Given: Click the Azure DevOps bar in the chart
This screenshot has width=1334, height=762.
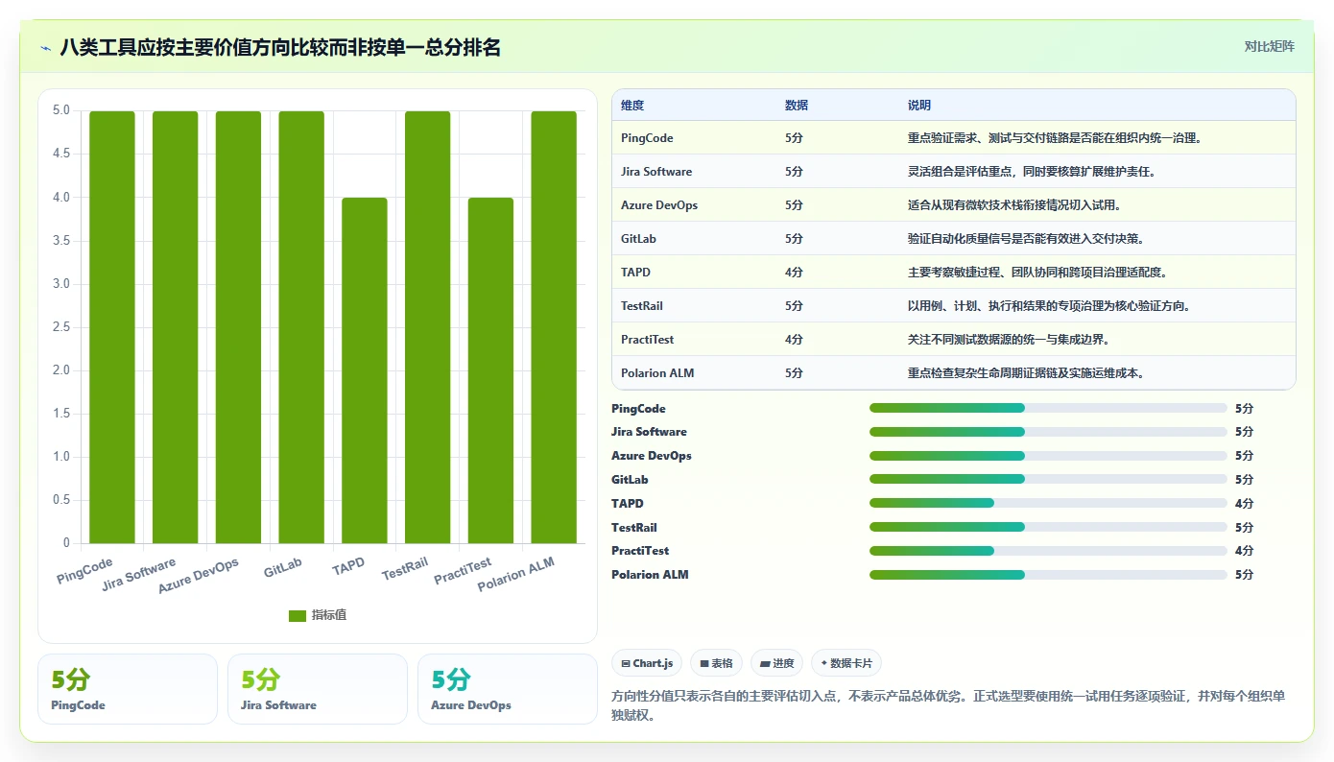Looking at the screenshot, I should (x=238, y=327).
